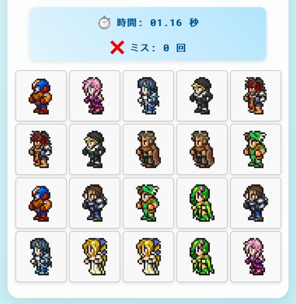
Task: Choose the right brown-cloaked bearded man card
Action: 202,149
